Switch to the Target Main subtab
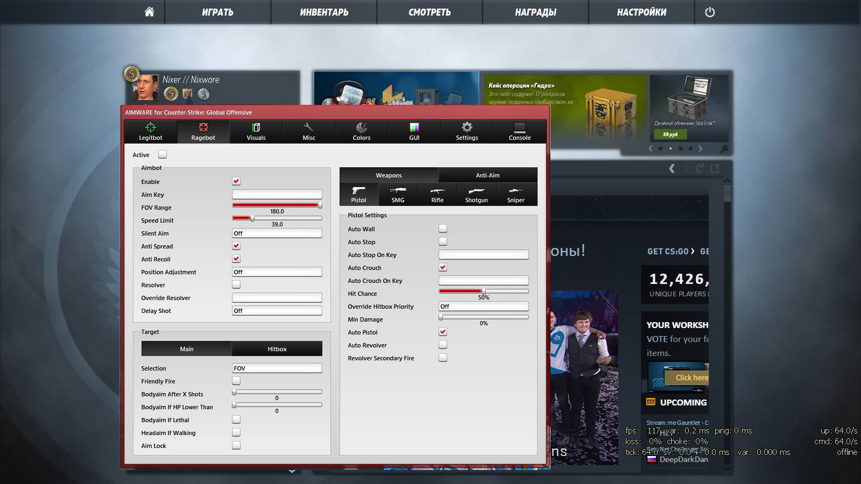 [x=186, y=349]
